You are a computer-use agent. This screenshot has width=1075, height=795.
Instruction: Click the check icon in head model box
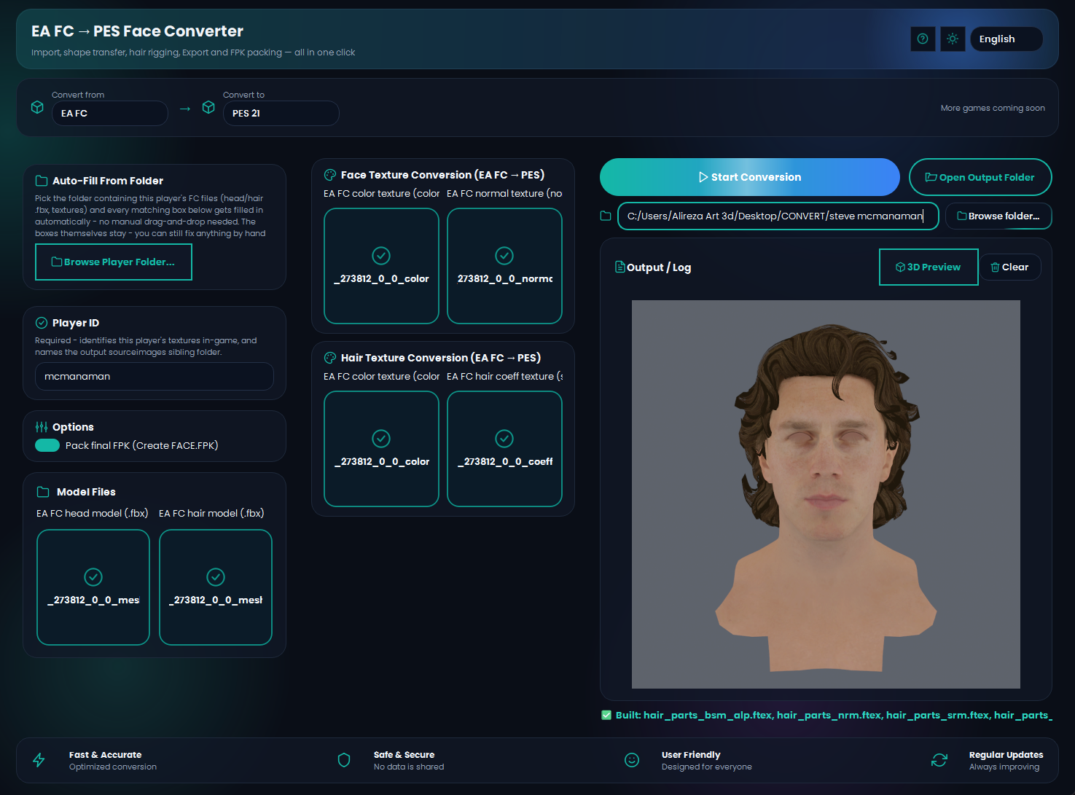(x=93, y=577)
